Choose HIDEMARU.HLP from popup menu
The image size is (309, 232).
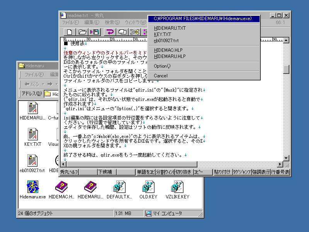(x=204, y=56)
